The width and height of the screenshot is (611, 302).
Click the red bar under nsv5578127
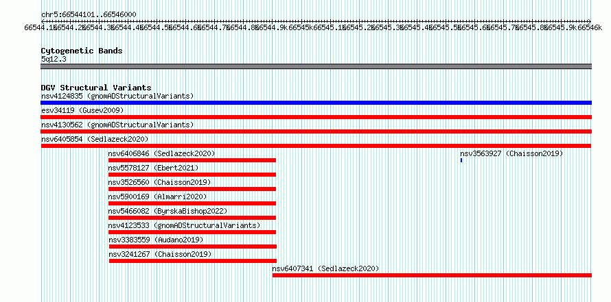point(192,175)
